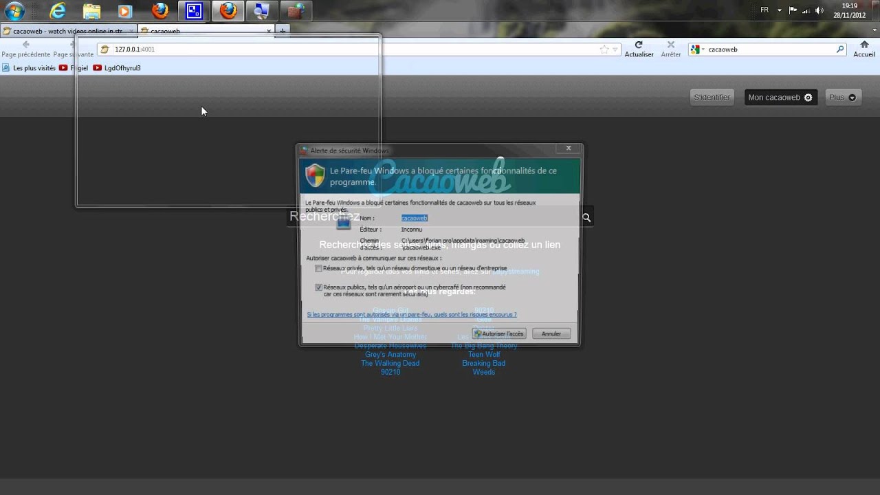Viewport: 880px width, 495px height.
Task: Open Windows Media Player taskbar icon
Action: click(x=124, y=11)
